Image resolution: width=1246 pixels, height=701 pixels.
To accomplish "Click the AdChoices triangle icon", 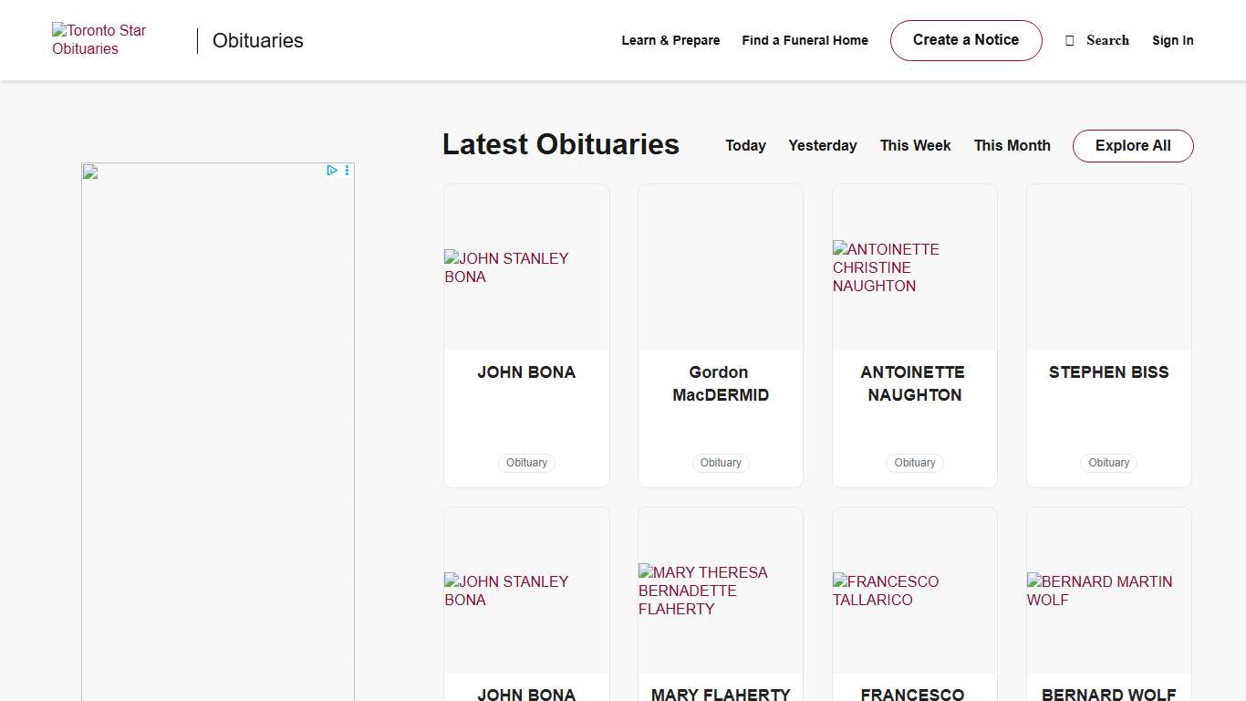I will coord(332,171).
